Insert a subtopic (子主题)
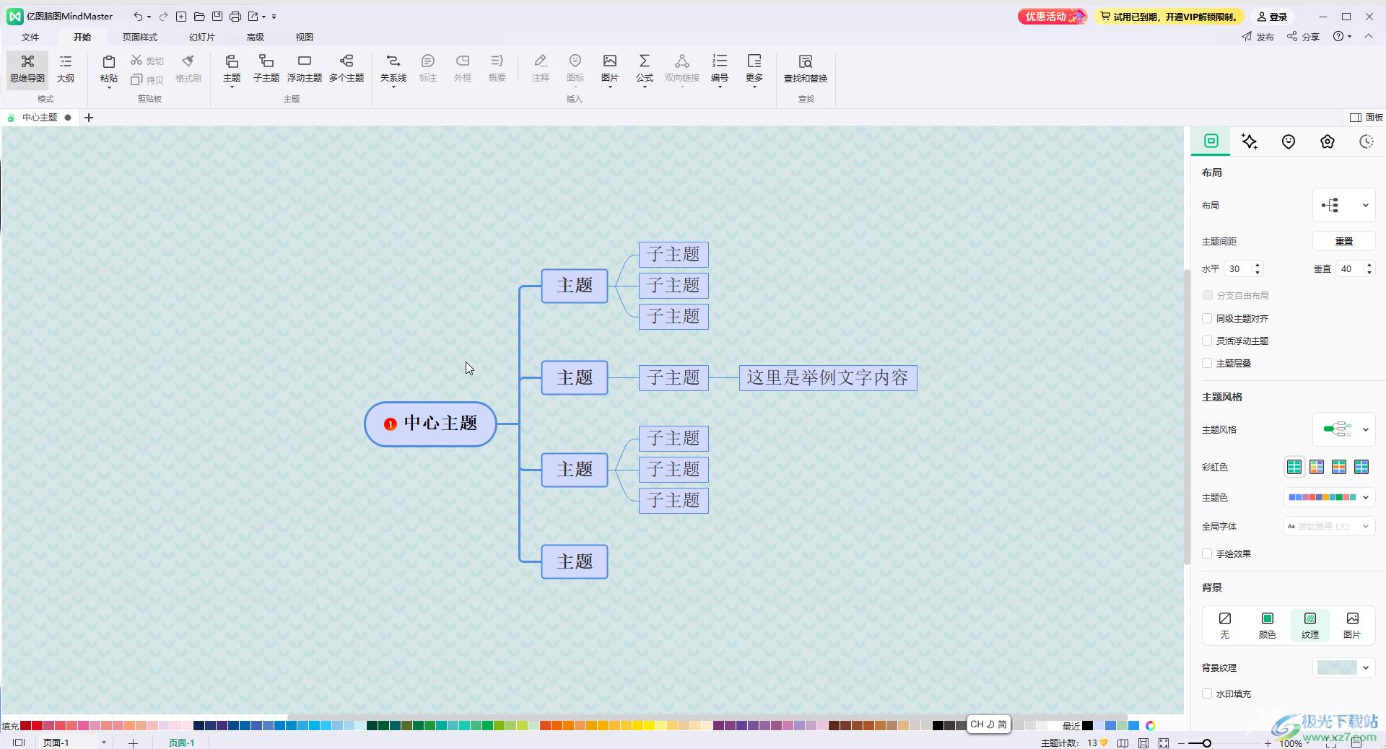1386x749 pixels. (266, 69)
